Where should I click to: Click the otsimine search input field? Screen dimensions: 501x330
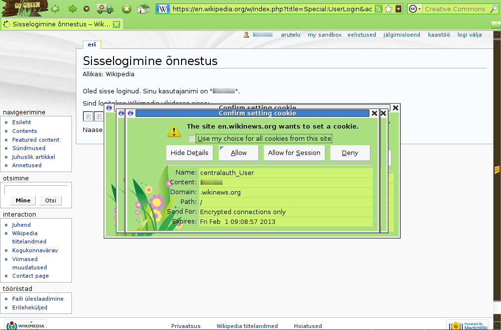(x=36, y=190)
